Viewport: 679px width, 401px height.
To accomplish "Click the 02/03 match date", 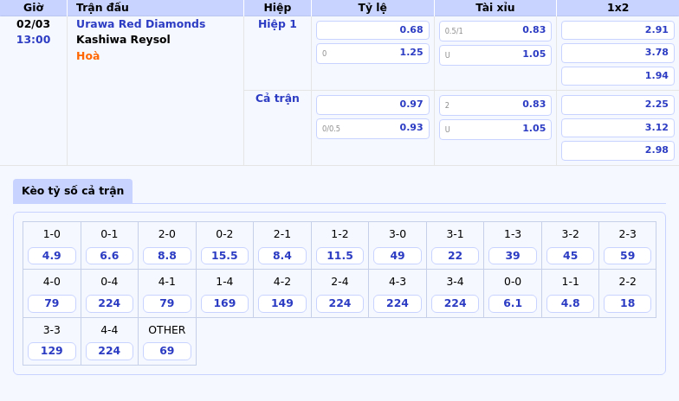I will point(33,24).
